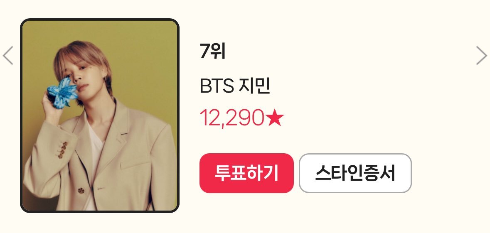The height and width of the screenshot is (233, 490).
Task: Click the 7위 rank label
Action: (212, 51)
